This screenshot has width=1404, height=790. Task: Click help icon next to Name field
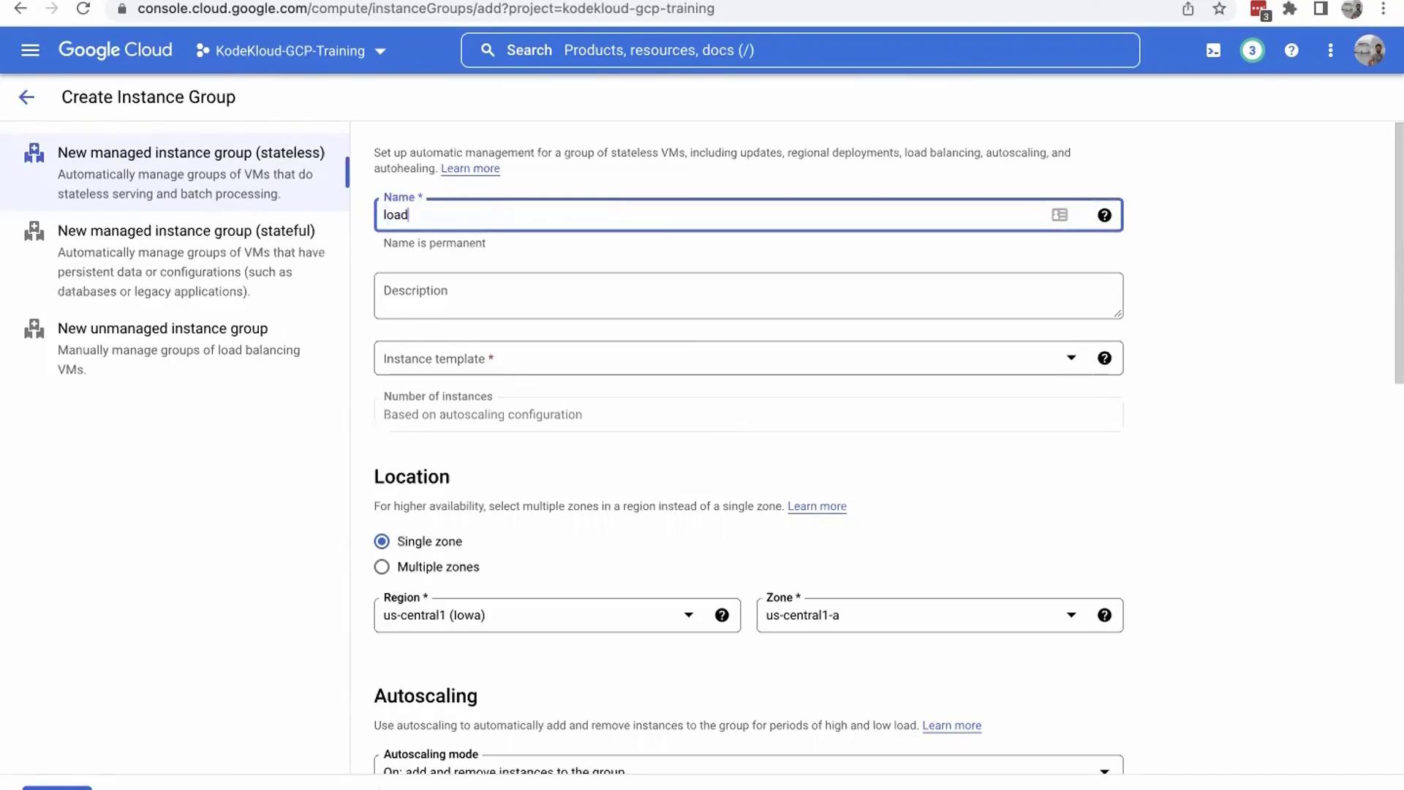point(1104,215)
